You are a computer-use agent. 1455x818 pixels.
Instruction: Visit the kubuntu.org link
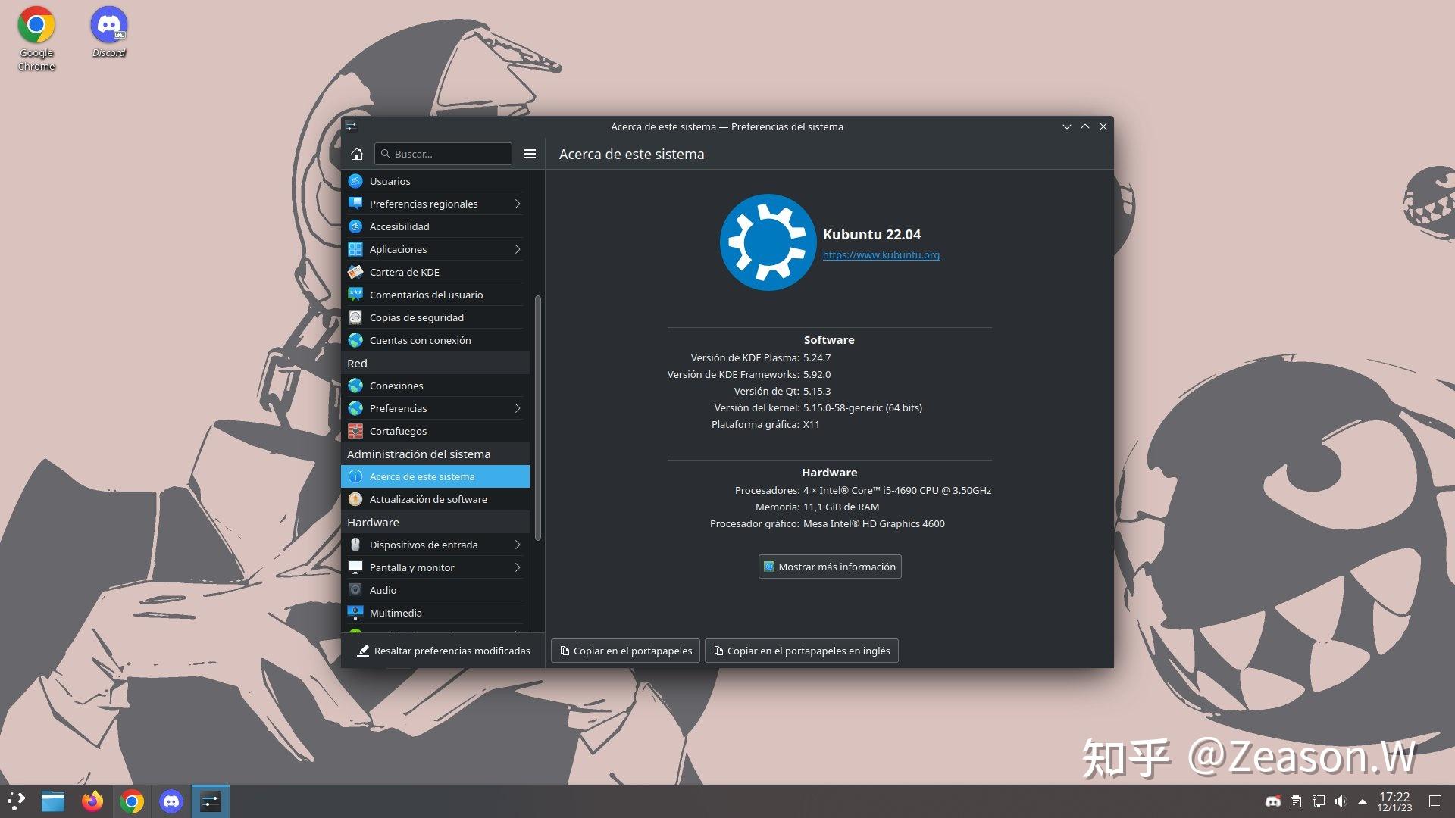click(x=881, y=254)
